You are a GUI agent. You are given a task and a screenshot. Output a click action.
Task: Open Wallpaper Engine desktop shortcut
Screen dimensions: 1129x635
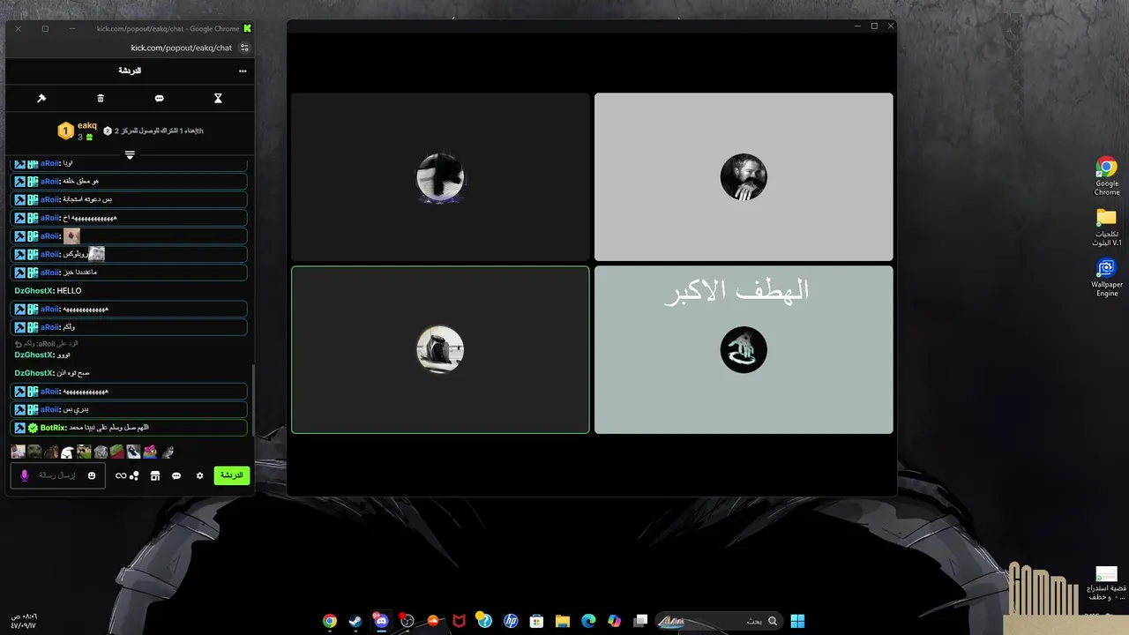[x=1107, y=278]
